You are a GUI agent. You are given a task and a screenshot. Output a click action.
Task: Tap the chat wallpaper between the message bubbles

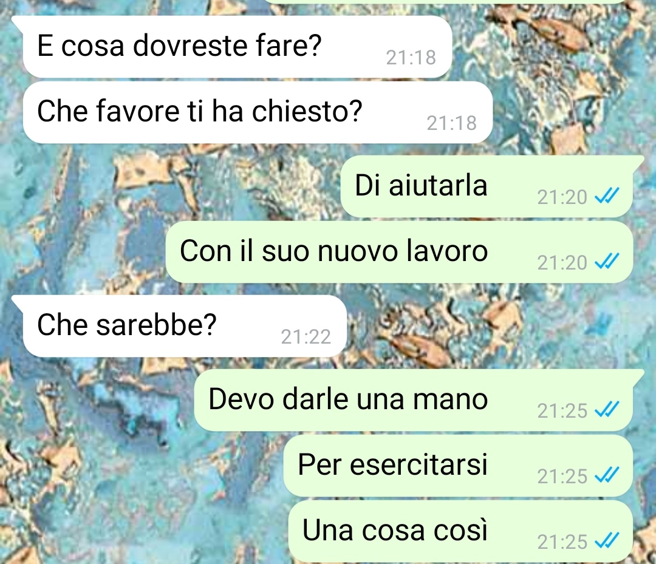tap(104, 460)
